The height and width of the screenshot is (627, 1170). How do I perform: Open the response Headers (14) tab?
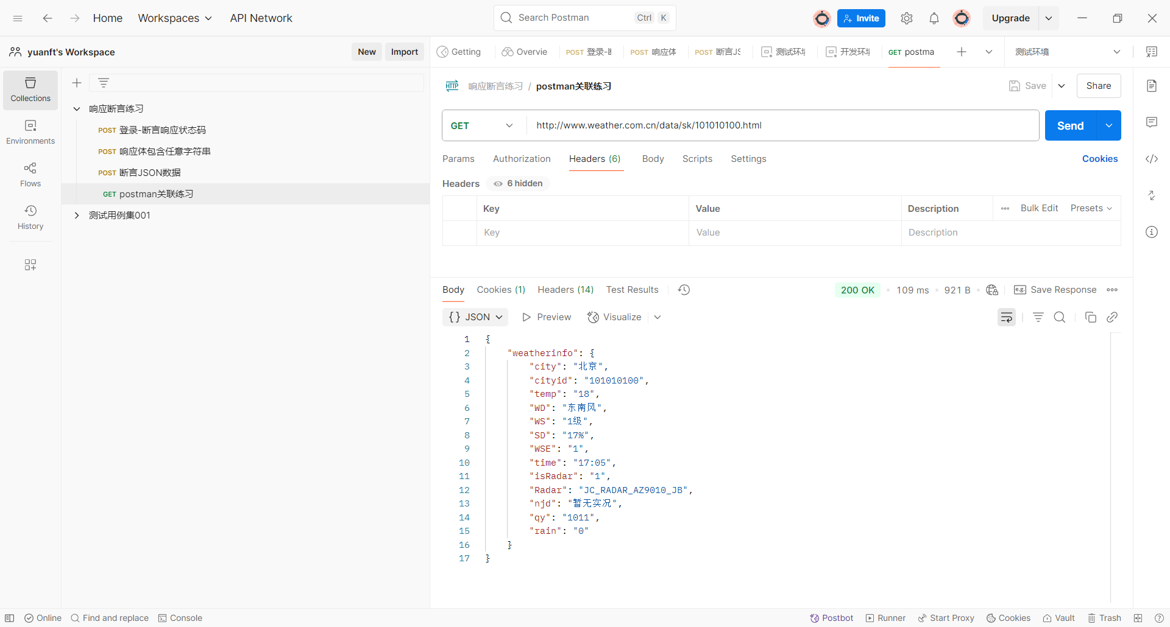[x=565, y=290]
